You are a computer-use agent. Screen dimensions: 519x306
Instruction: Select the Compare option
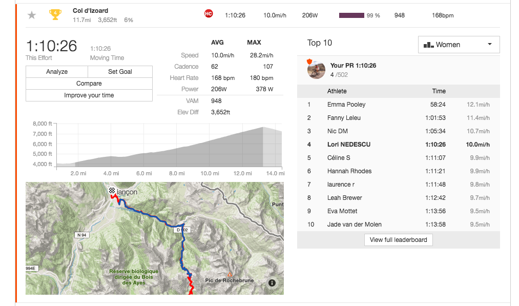(x=89, y=84)
